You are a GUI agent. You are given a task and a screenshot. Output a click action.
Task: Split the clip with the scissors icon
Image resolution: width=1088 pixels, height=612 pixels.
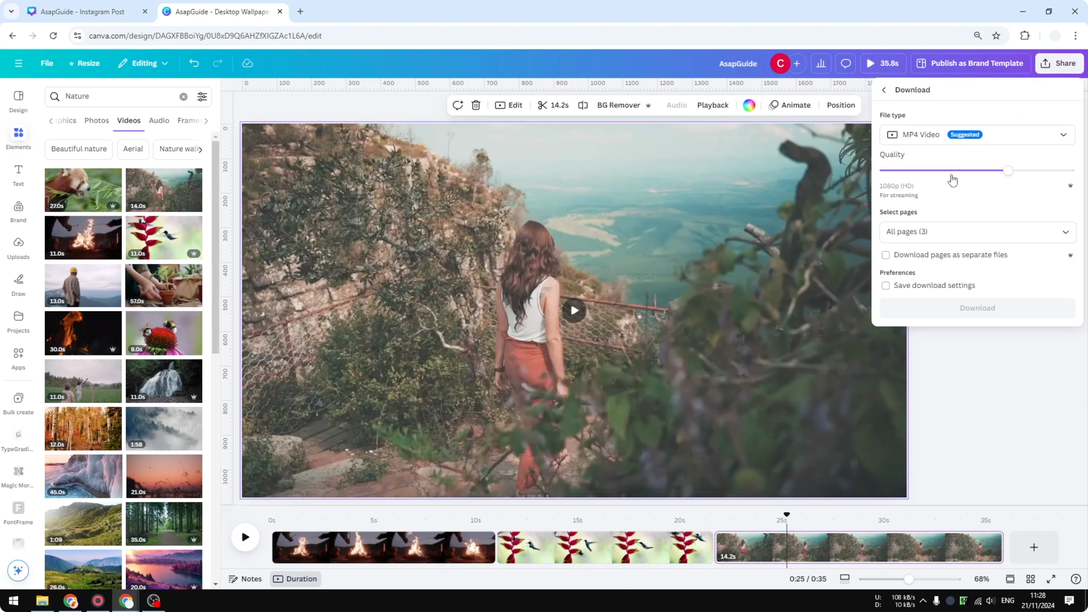(543, 105)
